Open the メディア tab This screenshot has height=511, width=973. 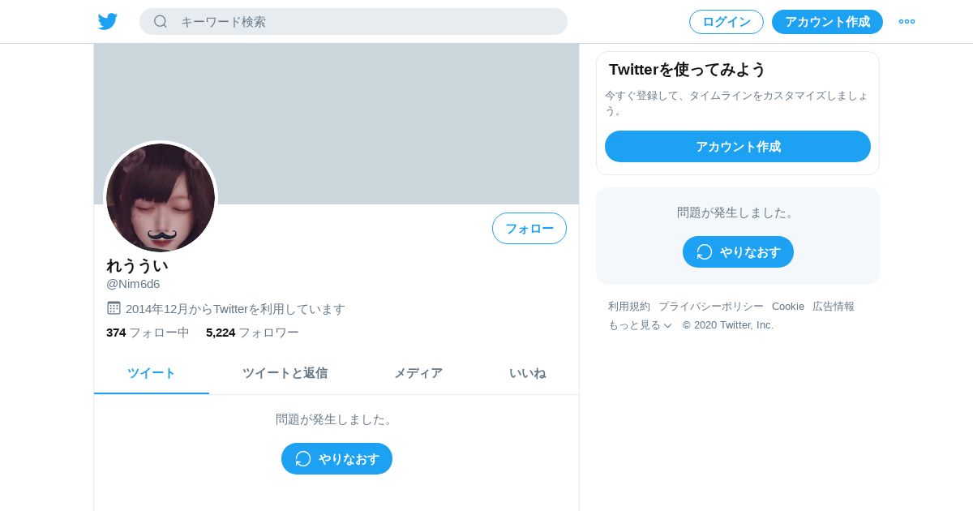pyautogui.click(x=418, y=373)
